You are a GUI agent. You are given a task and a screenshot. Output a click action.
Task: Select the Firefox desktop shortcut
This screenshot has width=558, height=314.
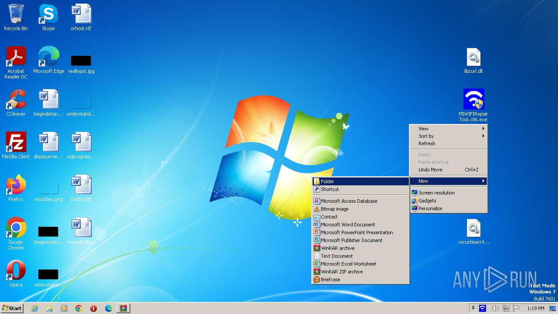[x=16, y=188]
